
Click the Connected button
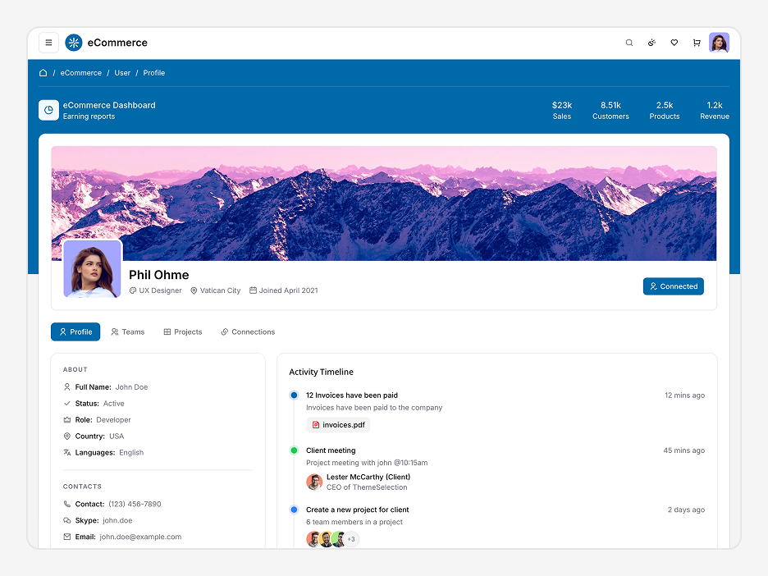(x=673, y=286)
